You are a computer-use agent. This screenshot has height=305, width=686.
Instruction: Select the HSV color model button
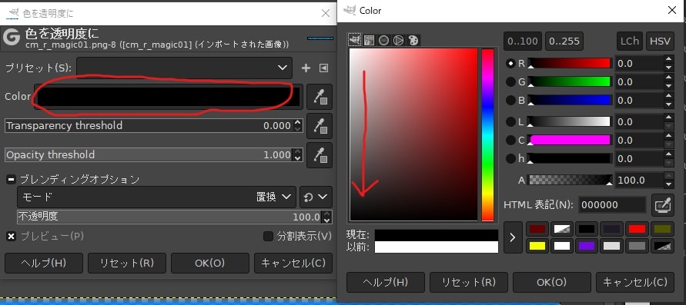pos(660,41)
